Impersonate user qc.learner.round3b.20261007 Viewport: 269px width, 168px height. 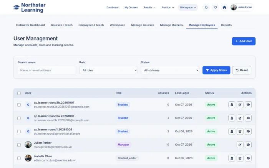point(232,105)
